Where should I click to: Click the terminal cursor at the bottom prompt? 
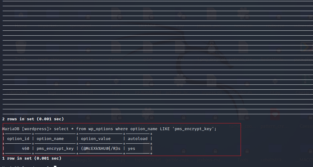(55, 166)
